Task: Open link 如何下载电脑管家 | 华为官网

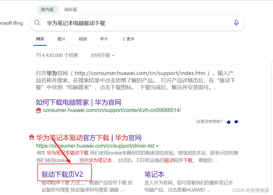Action: (78, 102)
